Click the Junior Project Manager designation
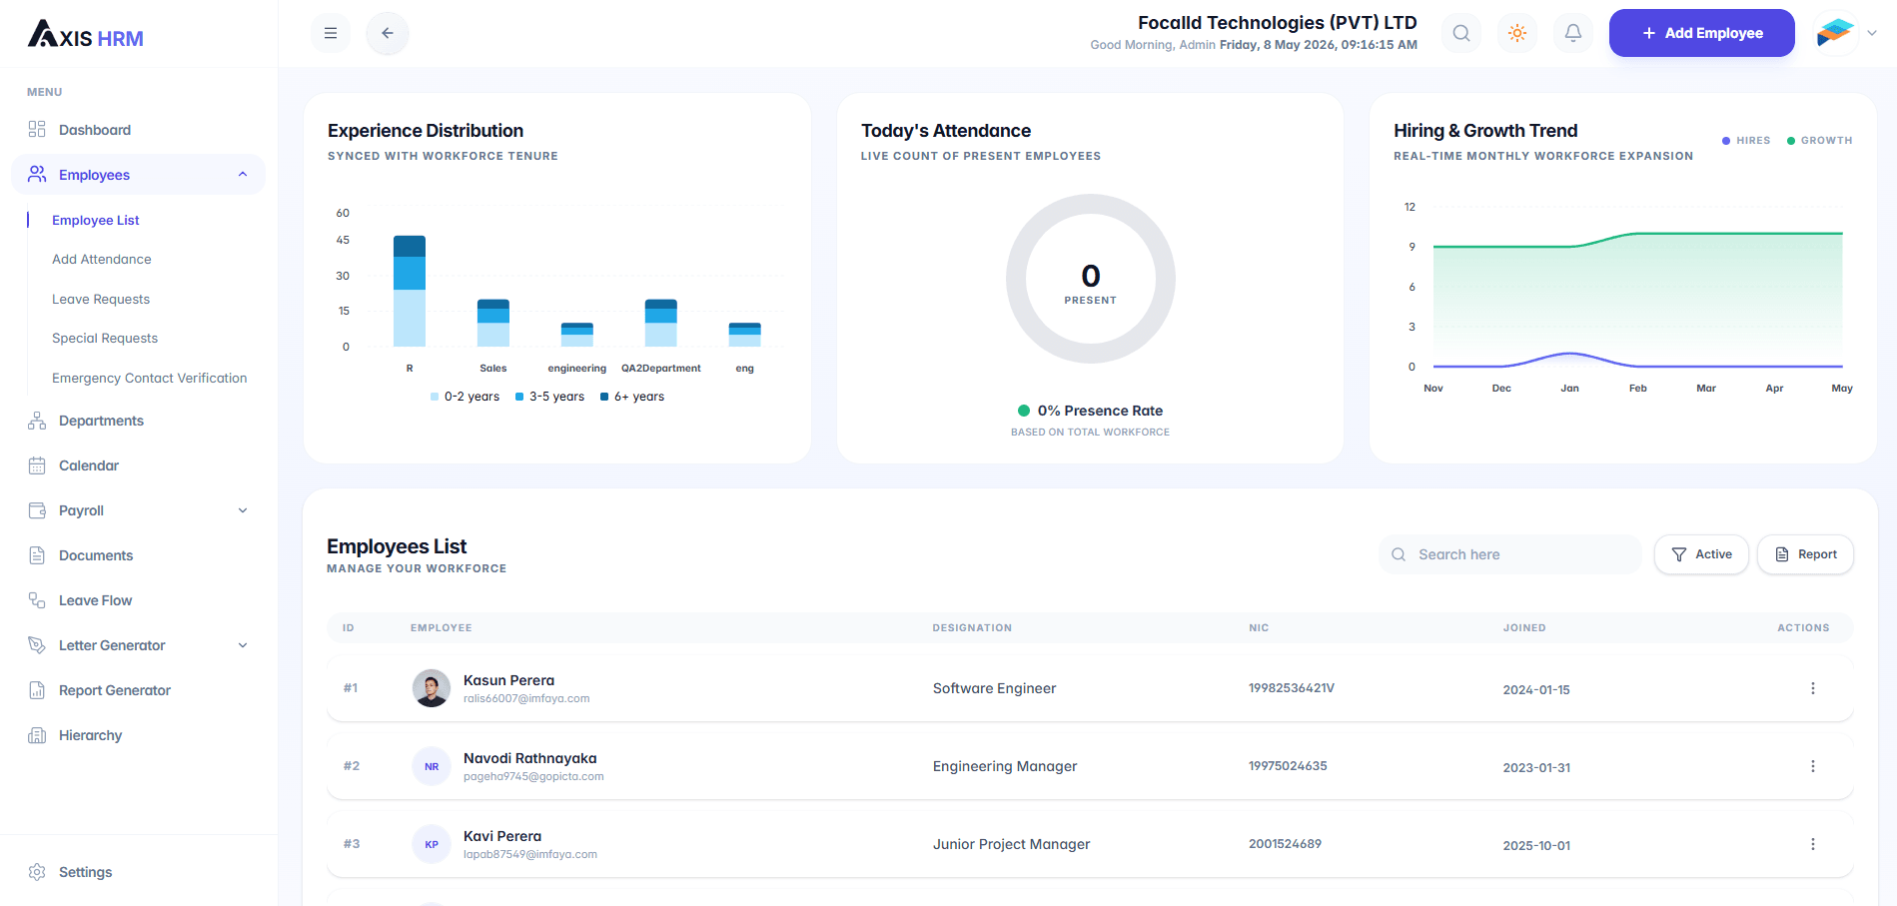The width and height of the screenshot is (1897, 906). (1012, 844)
